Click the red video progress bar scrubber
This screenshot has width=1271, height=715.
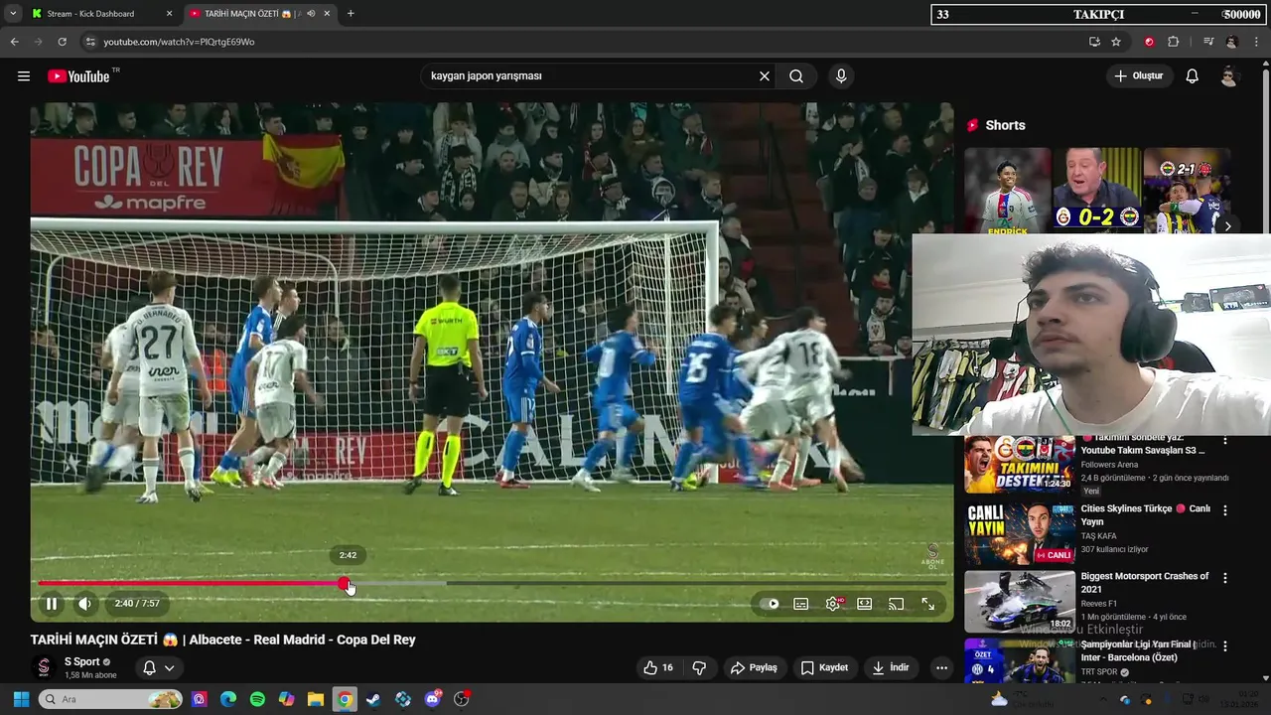click(x=344, y=584)
